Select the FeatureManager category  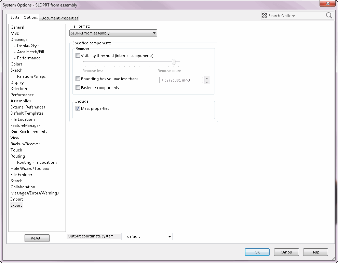pyautogui.click(x=25, y=126)
